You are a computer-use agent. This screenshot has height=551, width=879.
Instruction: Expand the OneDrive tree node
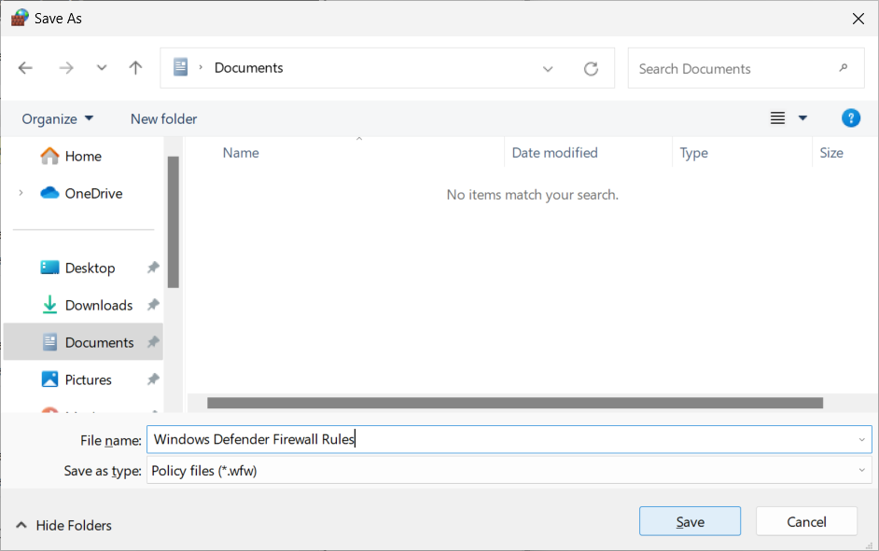21,193
